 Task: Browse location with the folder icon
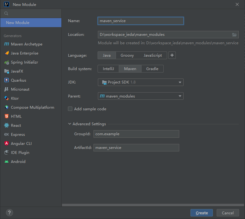234,35
